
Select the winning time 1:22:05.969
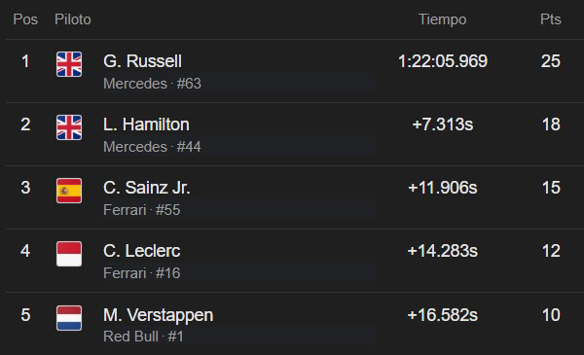coord(443,61)
